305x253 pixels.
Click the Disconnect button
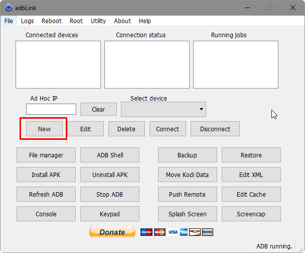[x=215, y=129]
